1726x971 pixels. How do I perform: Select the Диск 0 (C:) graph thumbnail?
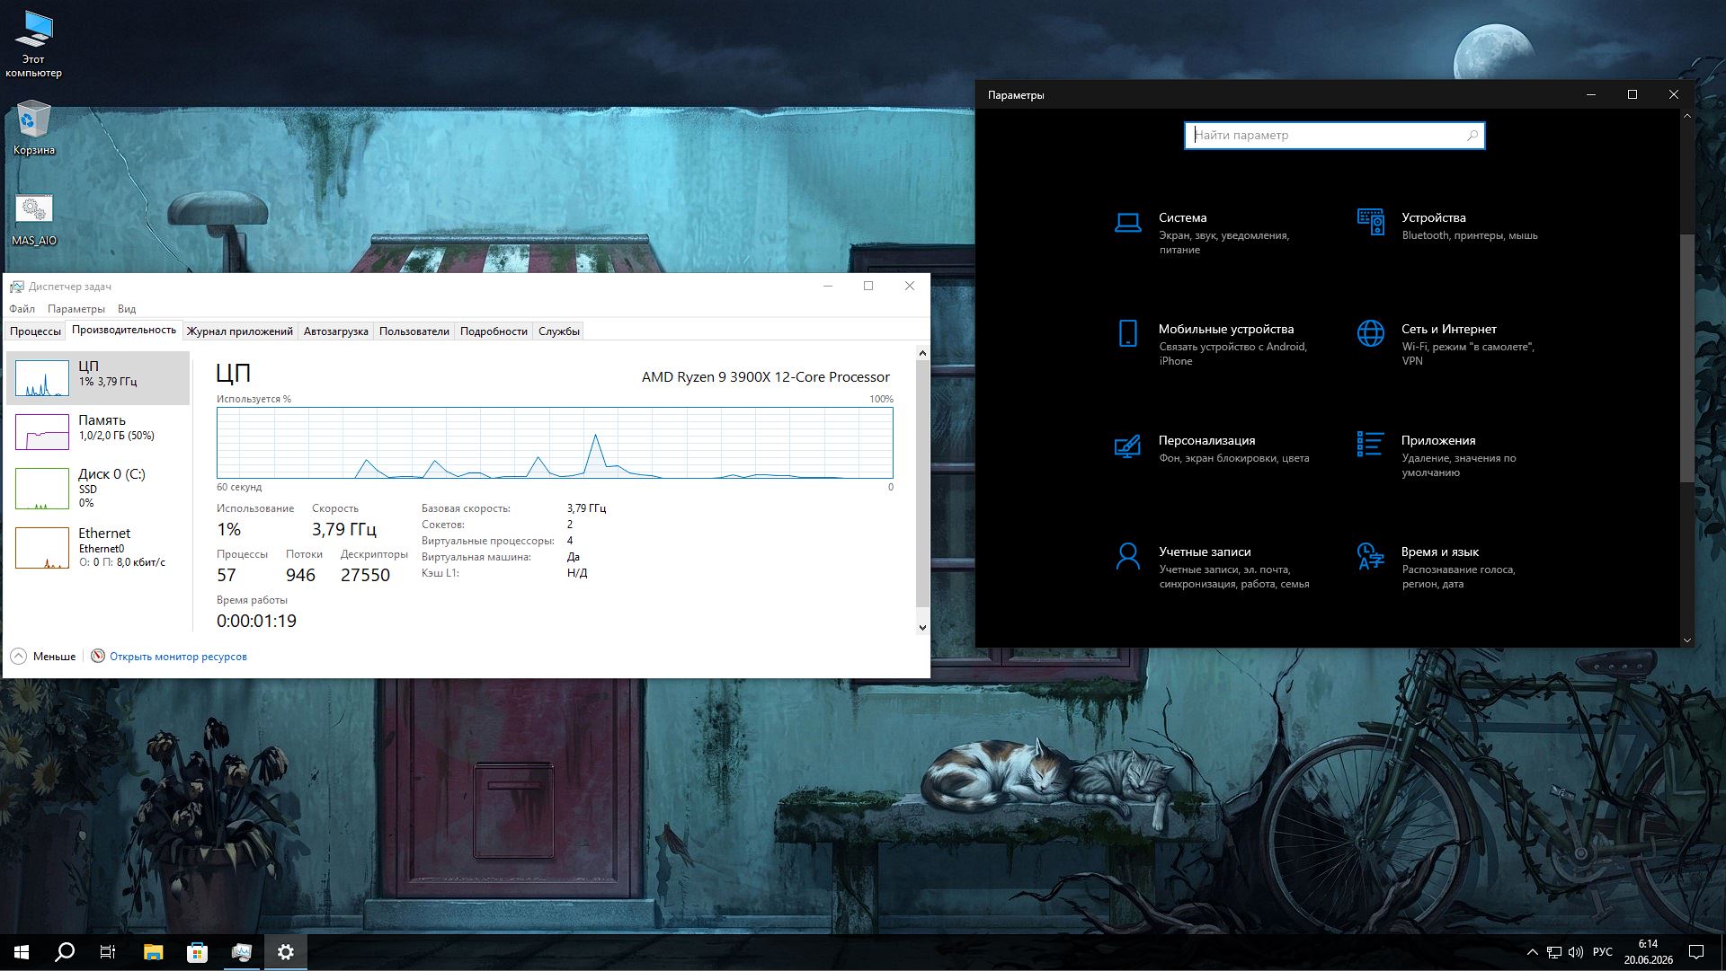point(42,489)
